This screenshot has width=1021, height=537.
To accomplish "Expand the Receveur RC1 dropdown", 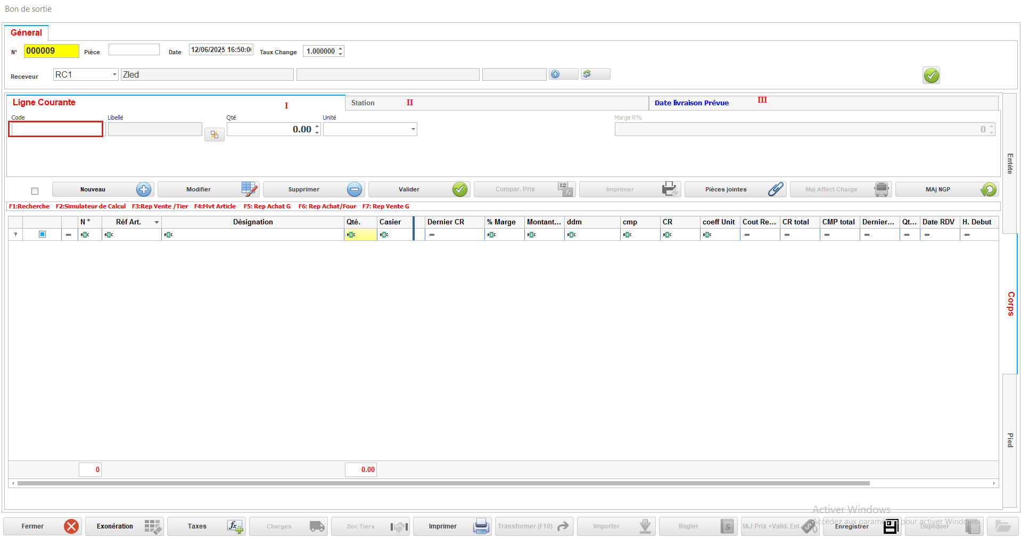I will pyautogui.click(x=114, y=74).
